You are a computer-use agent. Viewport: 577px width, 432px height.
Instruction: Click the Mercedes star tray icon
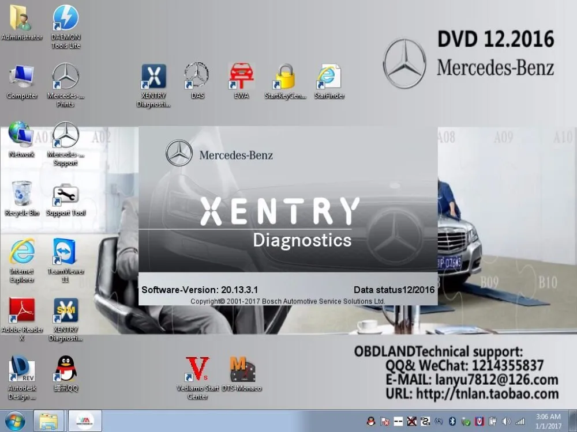tap(439, 422)
